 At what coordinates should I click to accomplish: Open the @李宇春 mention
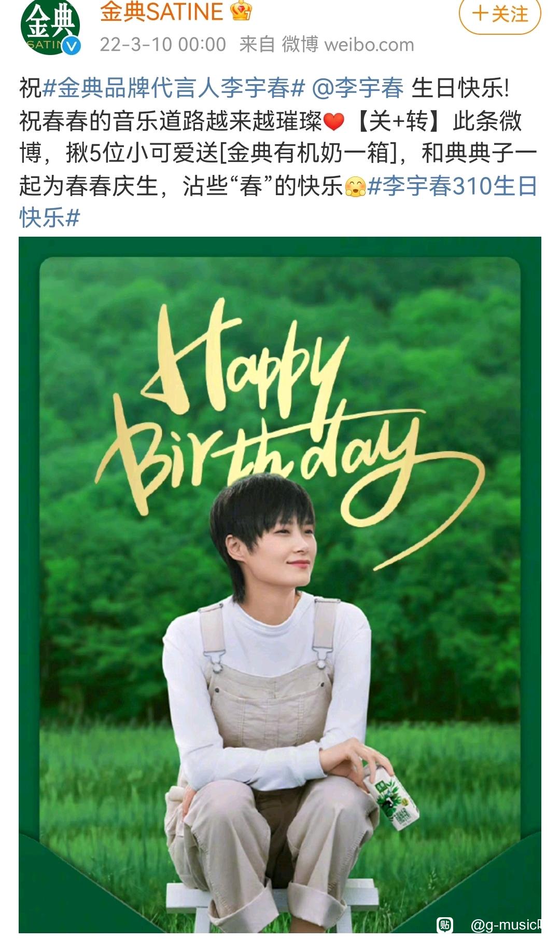357,88
